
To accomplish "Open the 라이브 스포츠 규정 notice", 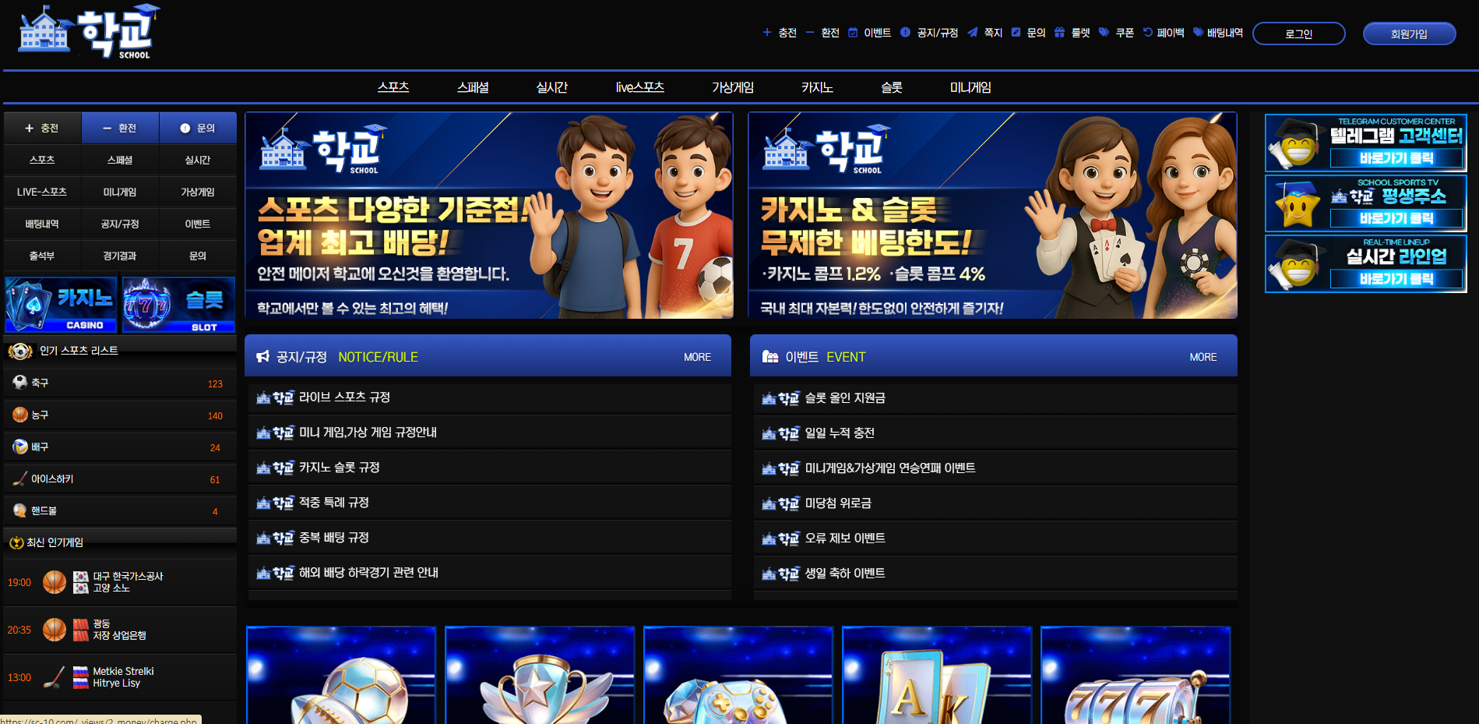I will (x=344, y=397).
